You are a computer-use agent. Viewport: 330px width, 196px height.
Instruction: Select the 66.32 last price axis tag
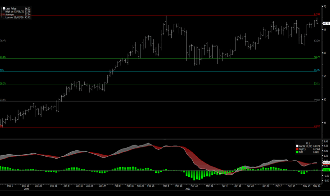(x=326, y=24)
